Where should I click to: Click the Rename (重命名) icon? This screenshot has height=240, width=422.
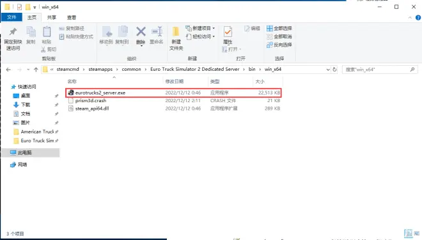(157, 32)
